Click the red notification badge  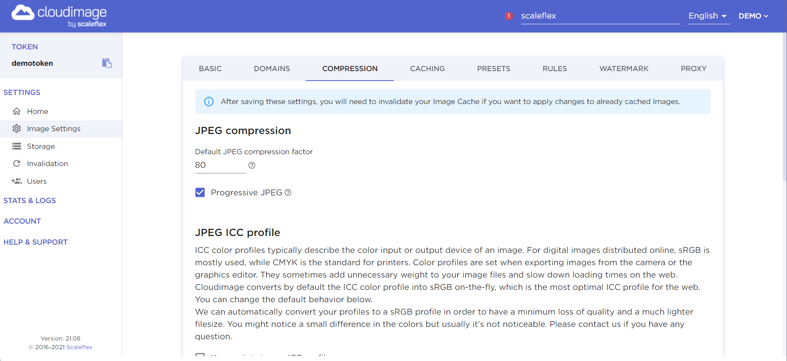509,16
